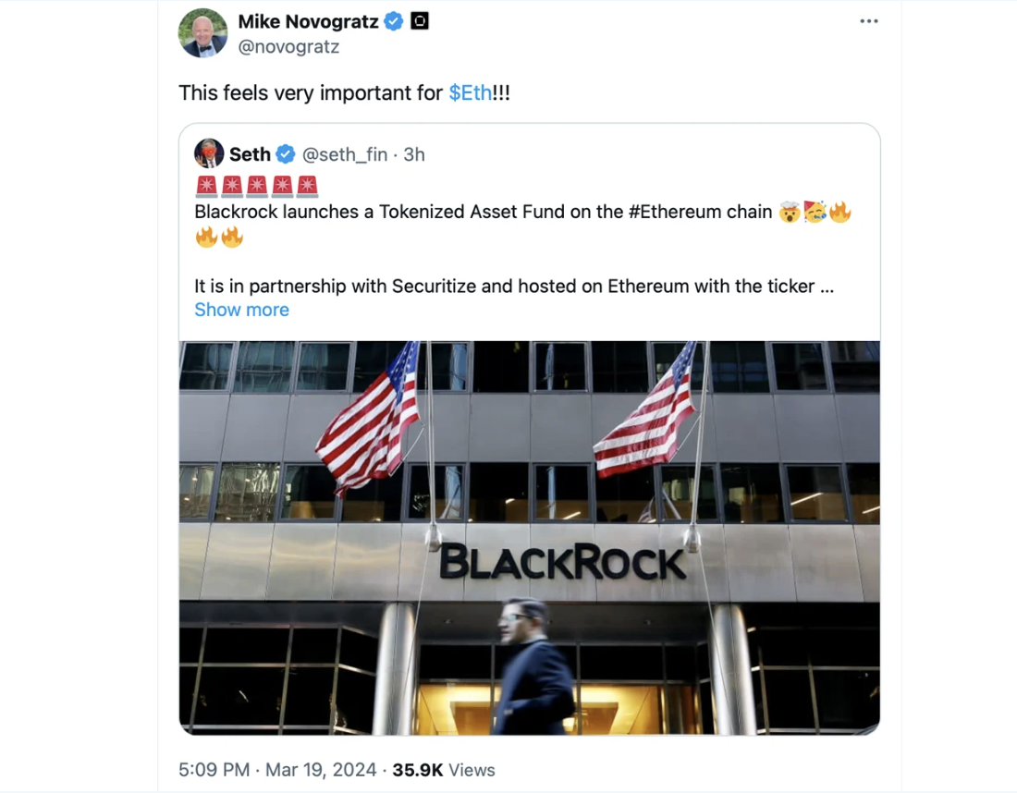
Task: Open Mike Novogratz's profile avatar
Action: 203,33
